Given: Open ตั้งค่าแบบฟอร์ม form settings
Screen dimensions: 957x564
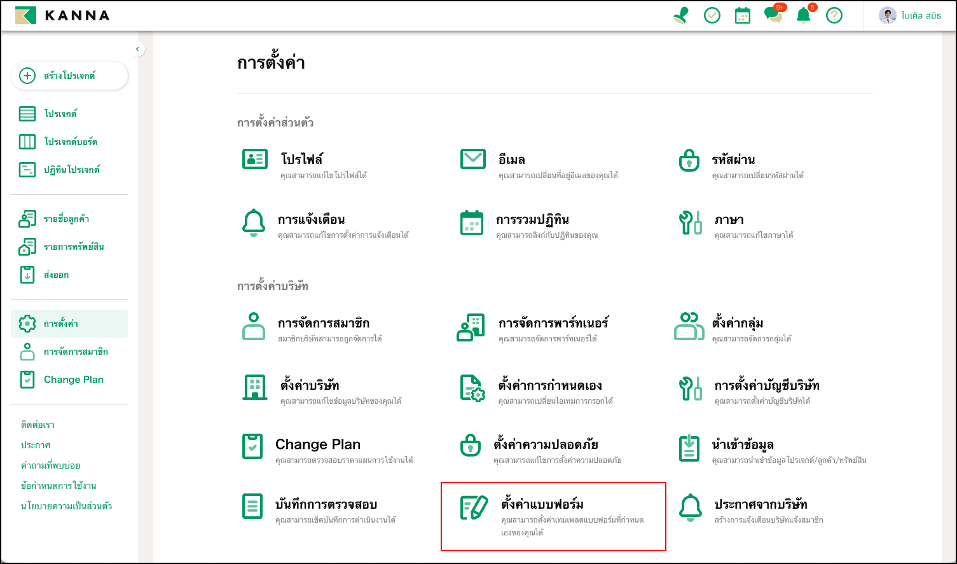Looking at the screenshot, I should (542, 505).
